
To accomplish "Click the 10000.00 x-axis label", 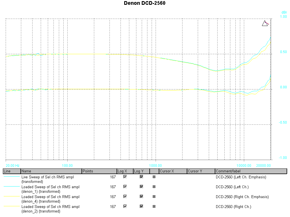I will pos(244,166).
